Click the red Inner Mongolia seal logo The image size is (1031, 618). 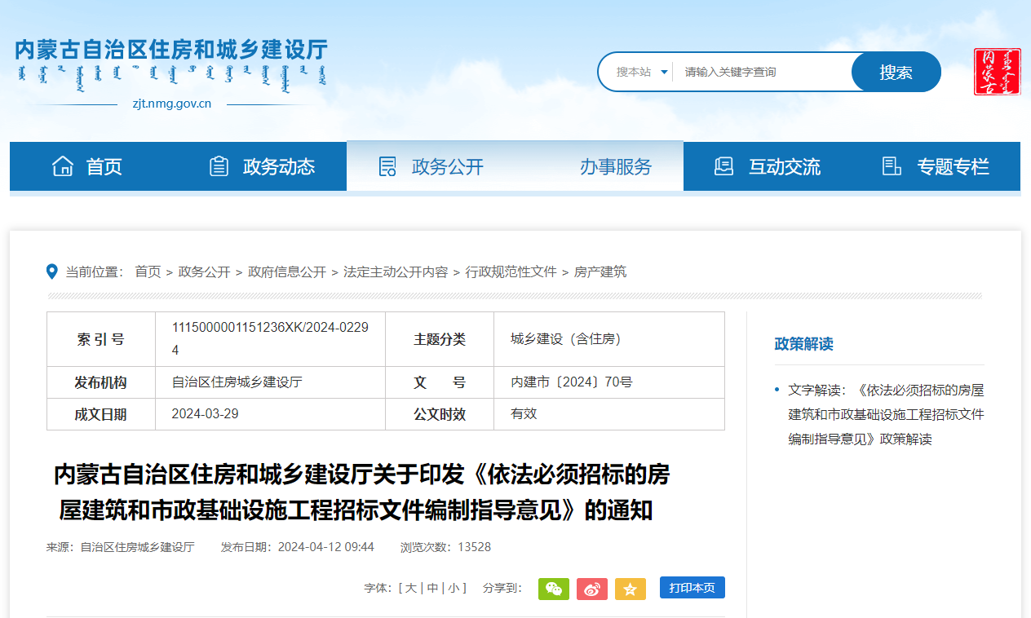coord(997,72)
